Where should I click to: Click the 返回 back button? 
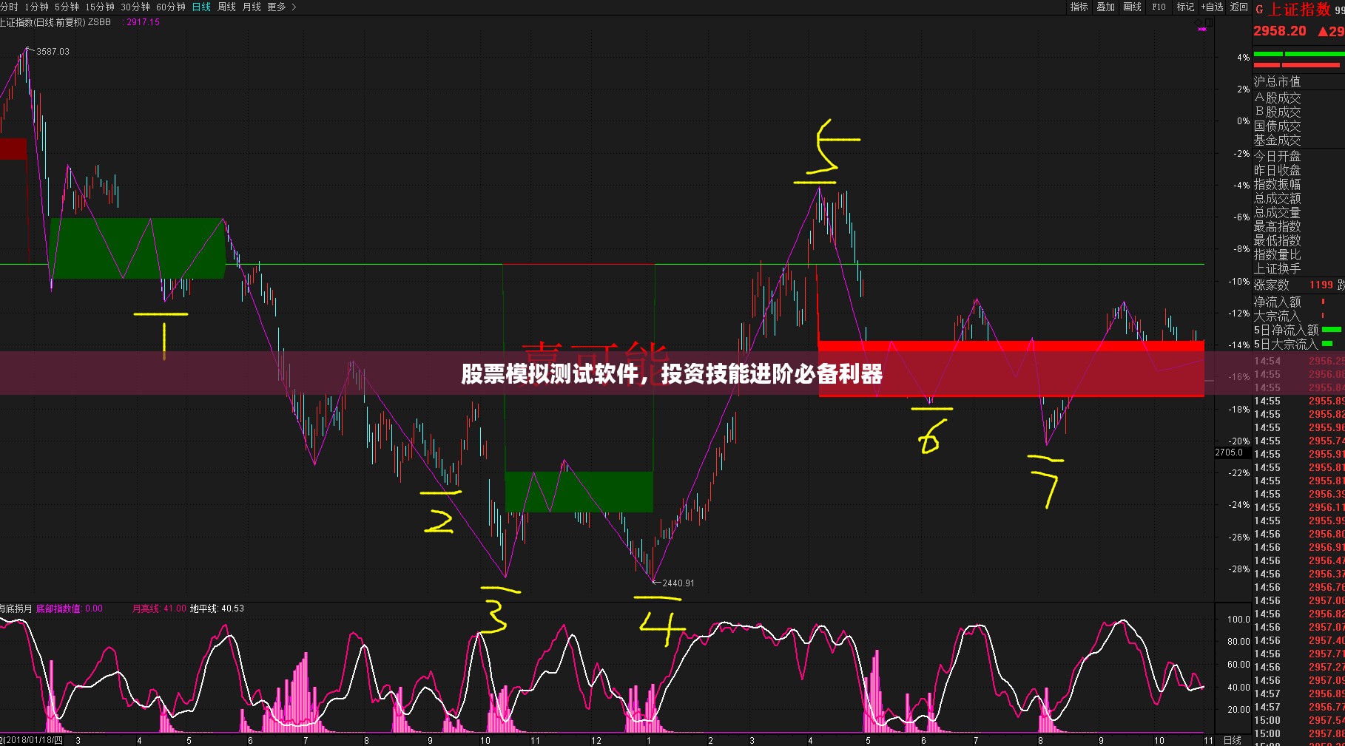click(x=1238, y=7)
